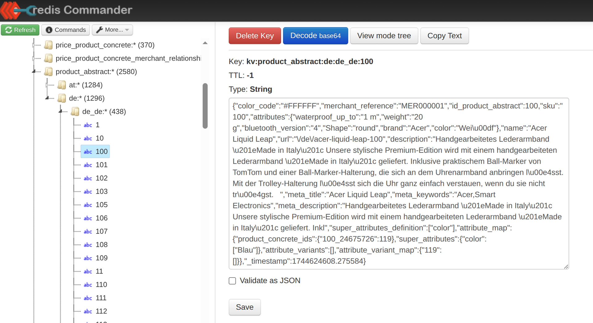593x323 pixels.
Task: Click the de:* folder icon
Action: click(x=61, y=98)
